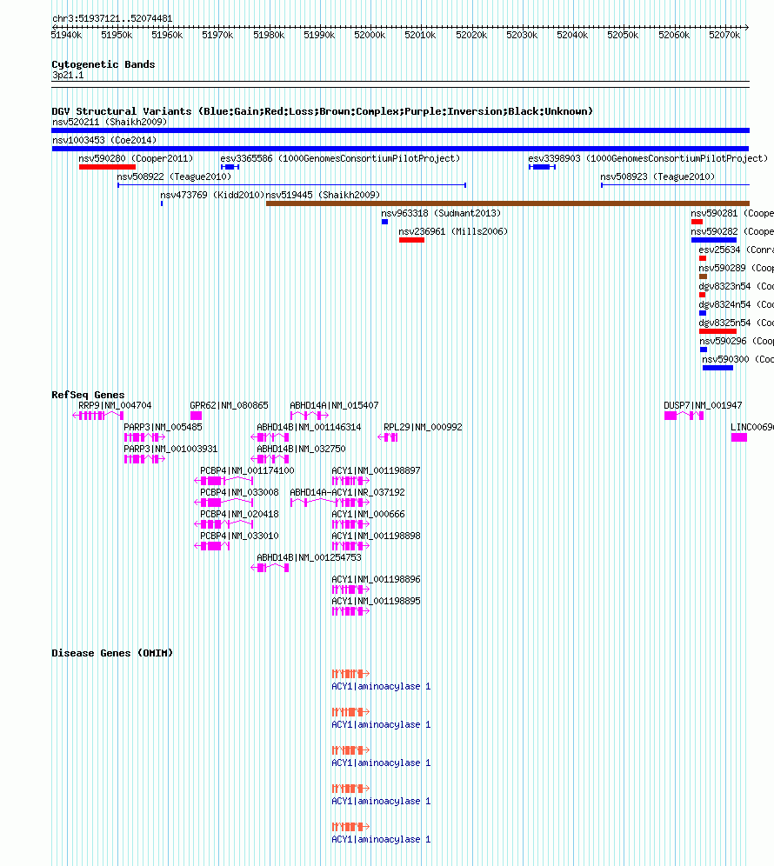Click the 'RefSeq Genes' track title
This screenshot has width=774, height=866.
pyautogui.click(x=88, y=395)
